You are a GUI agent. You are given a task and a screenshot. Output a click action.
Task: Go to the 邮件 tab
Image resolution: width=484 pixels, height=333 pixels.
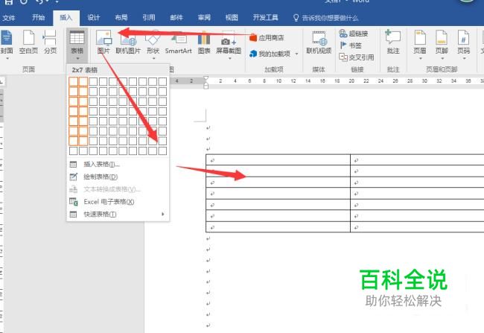click(x=176, y=18)
